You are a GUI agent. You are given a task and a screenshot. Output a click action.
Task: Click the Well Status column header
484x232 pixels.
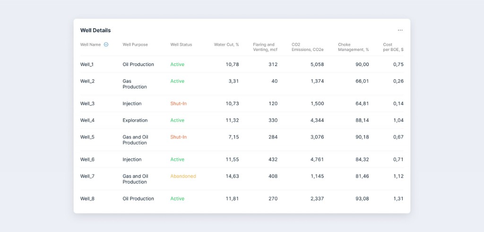pos(181,45)
